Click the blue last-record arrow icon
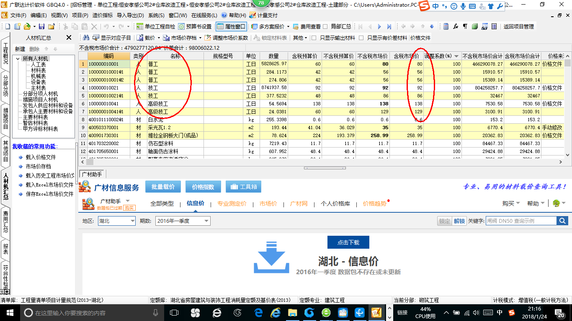 tap(389, 26)
